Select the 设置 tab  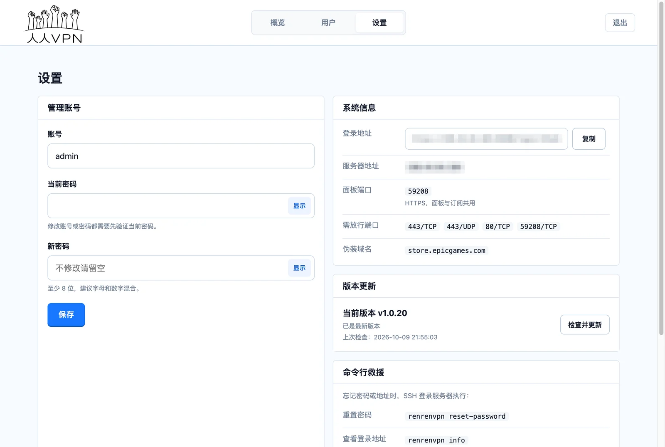click(x=379, y=22)
